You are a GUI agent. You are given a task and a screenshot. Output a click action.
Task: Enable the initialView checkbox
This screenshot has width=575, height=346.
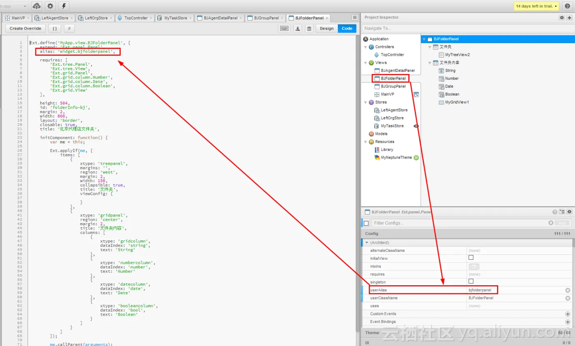click(x=471, y=258)
